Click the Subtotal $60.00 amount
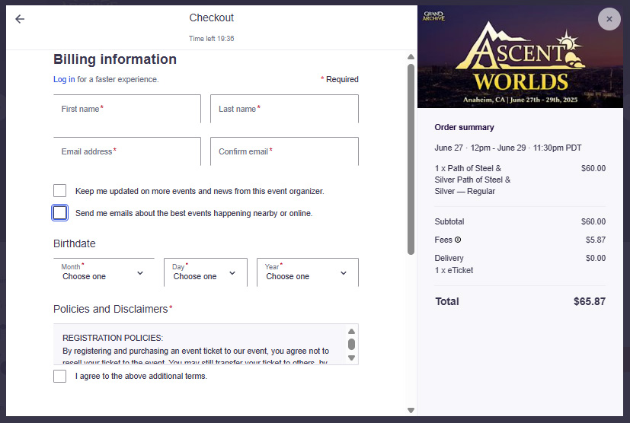The height and width of the screenshot is (423, 630). coord(593,221)
